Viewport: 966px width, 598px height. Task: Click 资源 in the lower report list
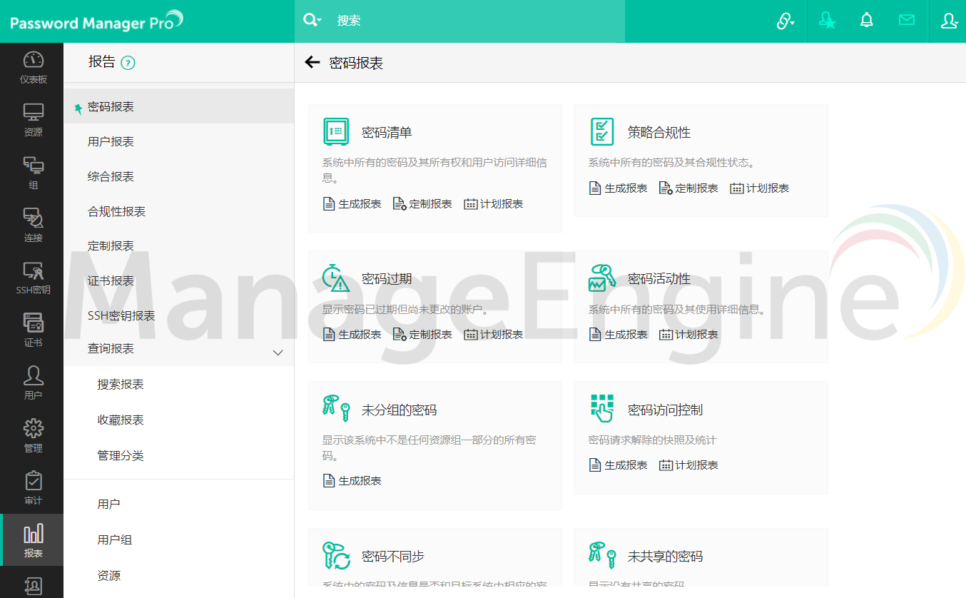[x=108, y=575]
